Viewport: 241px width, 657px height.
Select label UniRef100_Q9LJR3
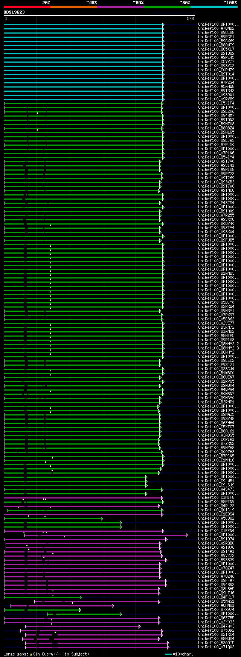(x=216, y=140)
